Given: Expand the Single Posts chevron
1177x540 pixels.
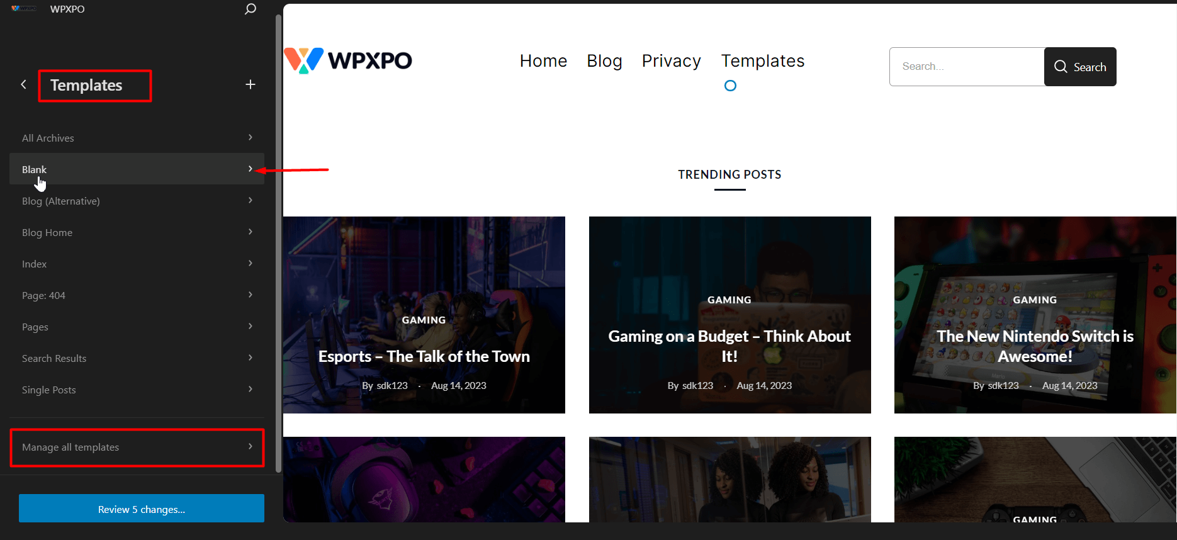Looking at the screenshot, I should coord(251,389).
